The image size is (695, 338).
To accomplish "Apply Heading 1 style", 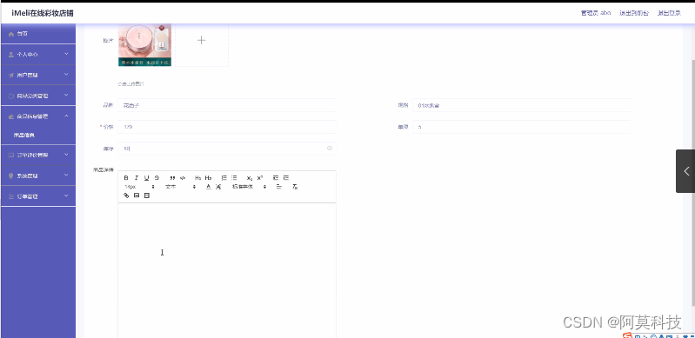I will point(198,177).
